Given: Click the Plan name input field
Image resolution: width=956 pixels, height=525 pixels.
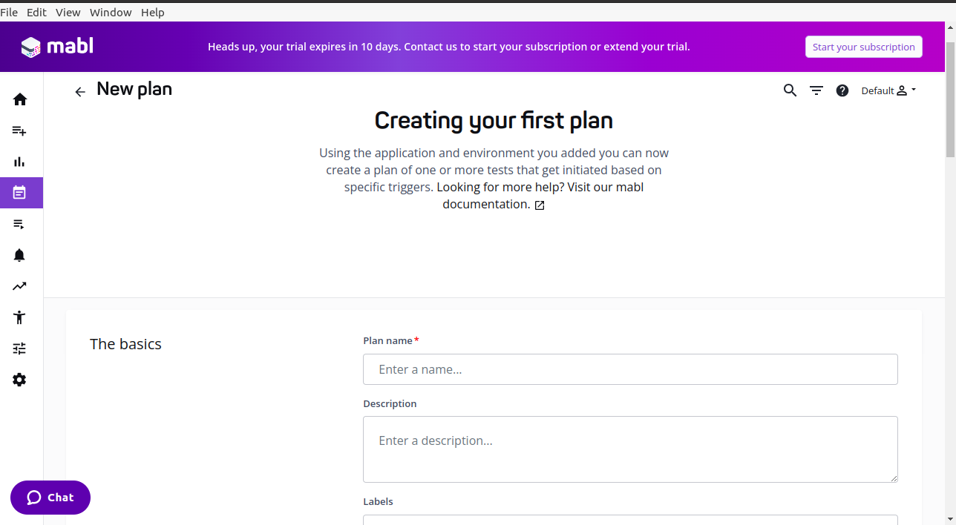Looking at the screenshot, I should 630,369.
